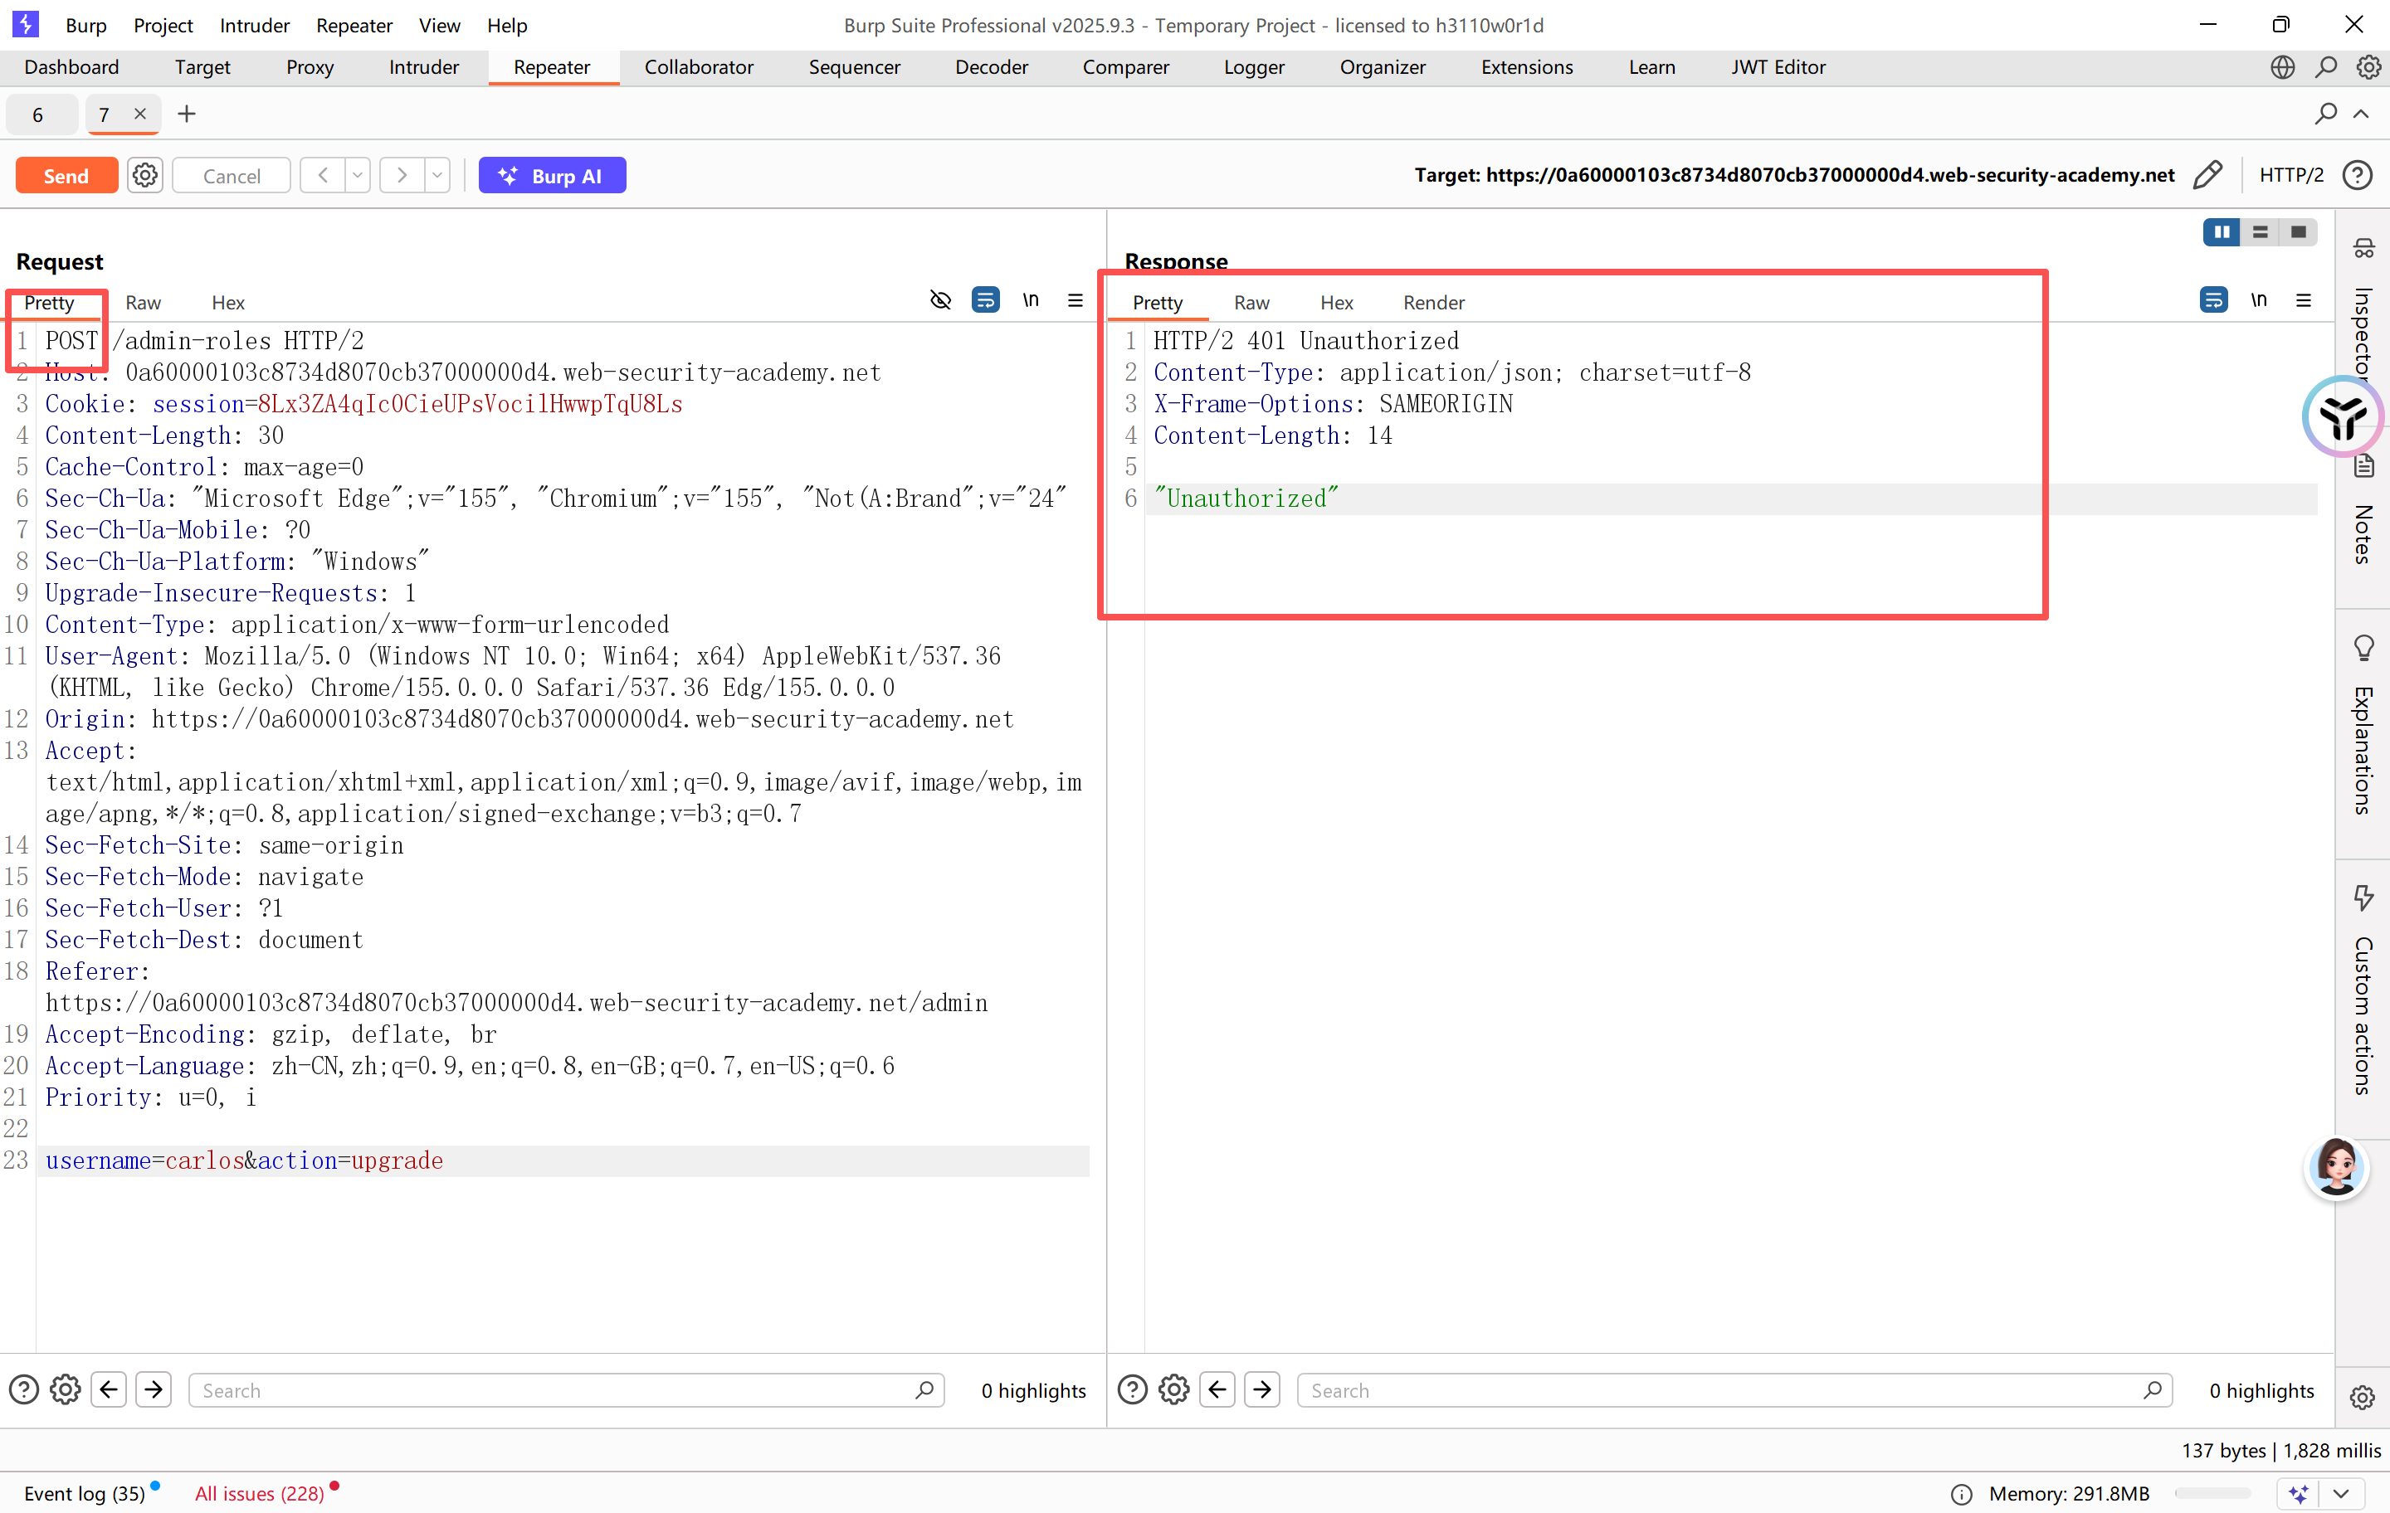The height and width of the screenshot is (1513, 2390).
Task: Expand the history back dropdown arrow
Action: tap(358, 176)
